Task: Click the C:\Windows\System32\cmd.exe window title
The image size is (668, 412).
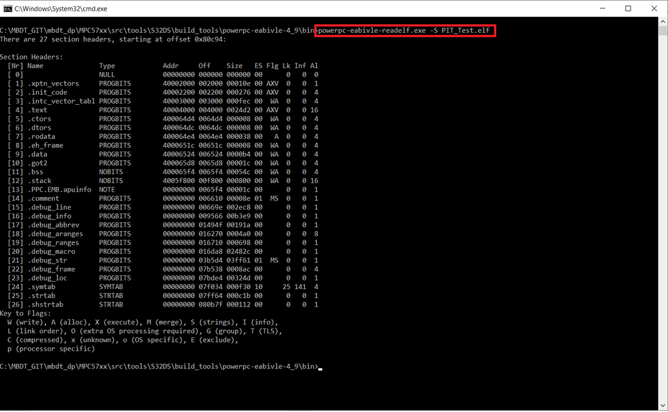Action: click(60, 9)
